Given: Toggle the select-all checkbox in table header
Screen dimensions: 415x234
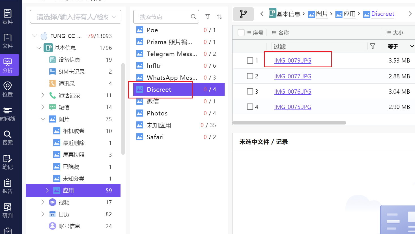Looking at the screenshot, I should click(x=241, y=33).
